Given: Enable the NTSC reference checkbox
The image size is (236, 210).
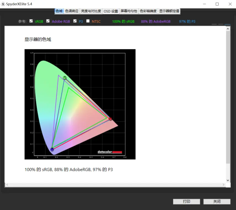Looking at the screenshot, I should tap(88, 21).
